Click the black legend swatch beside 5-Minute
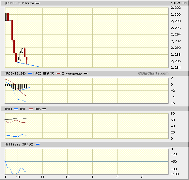Viewport: 189px width, 180px height. coord(37,3)
